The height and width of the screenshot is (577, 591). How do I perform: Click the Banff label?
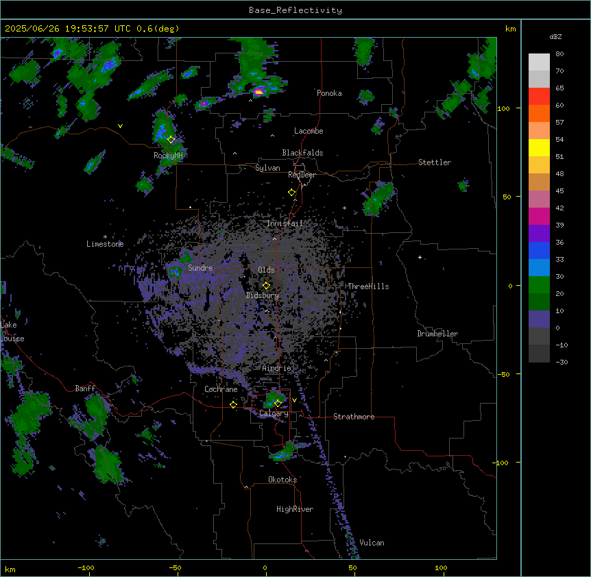[85, 389]
